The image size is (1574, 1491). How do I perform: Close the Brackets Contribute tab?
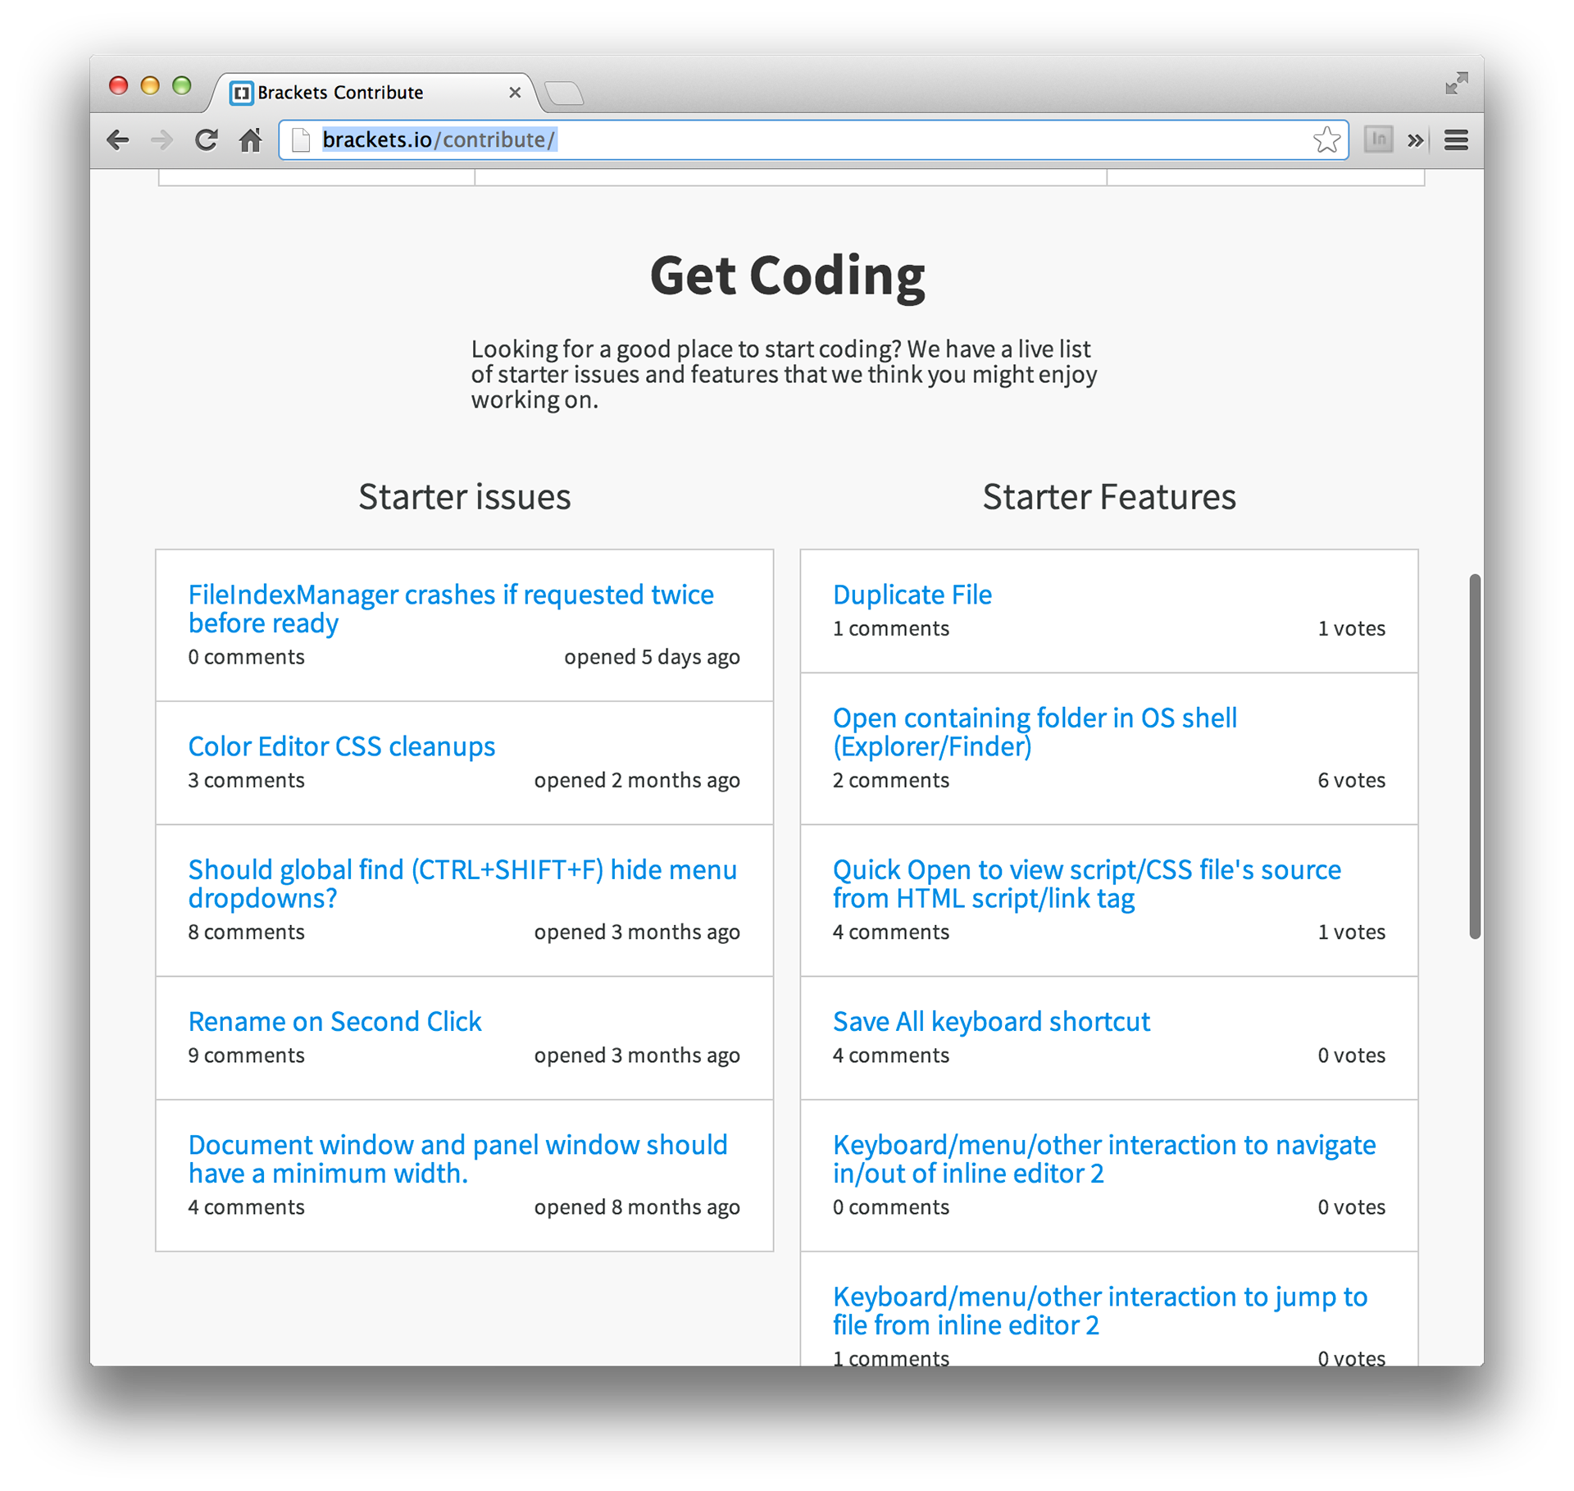click(515, 93)
